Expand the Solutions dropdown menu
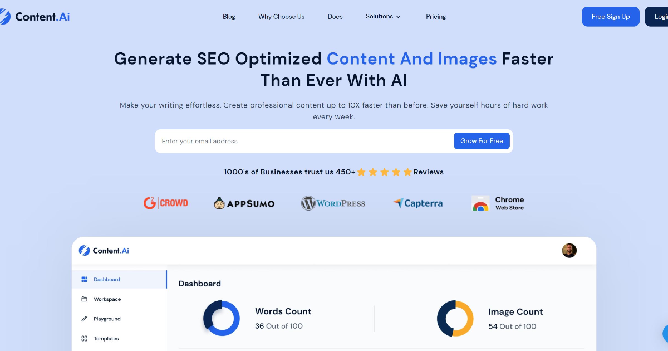668x351 pixels. [383, 17]
